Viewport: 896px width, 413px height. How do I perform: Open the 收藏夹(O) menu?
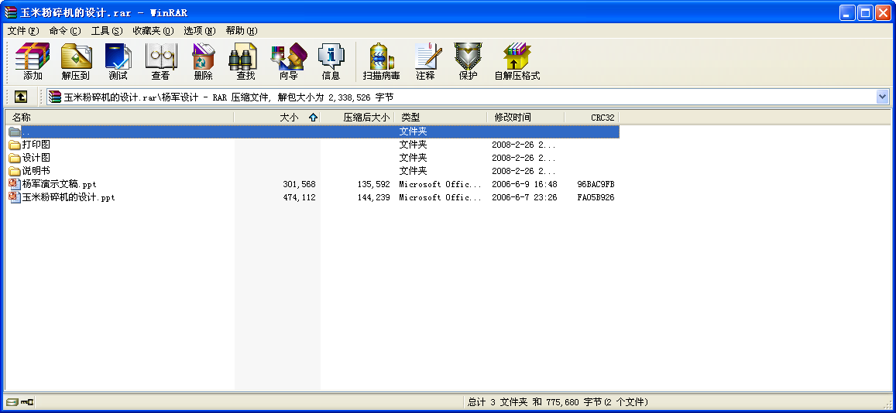coord(153,31)
